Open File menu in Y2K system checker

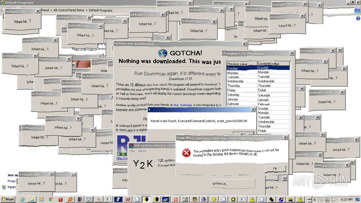pyautogui.click(x=132, y=151)
